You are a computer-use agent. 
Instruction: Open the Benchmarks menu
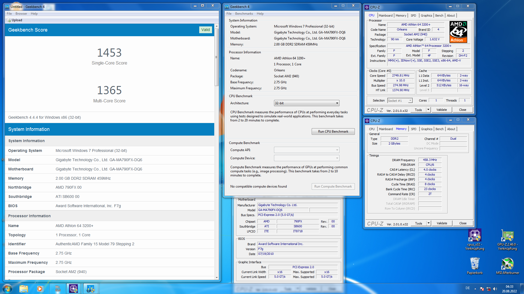tap(244, 14)
